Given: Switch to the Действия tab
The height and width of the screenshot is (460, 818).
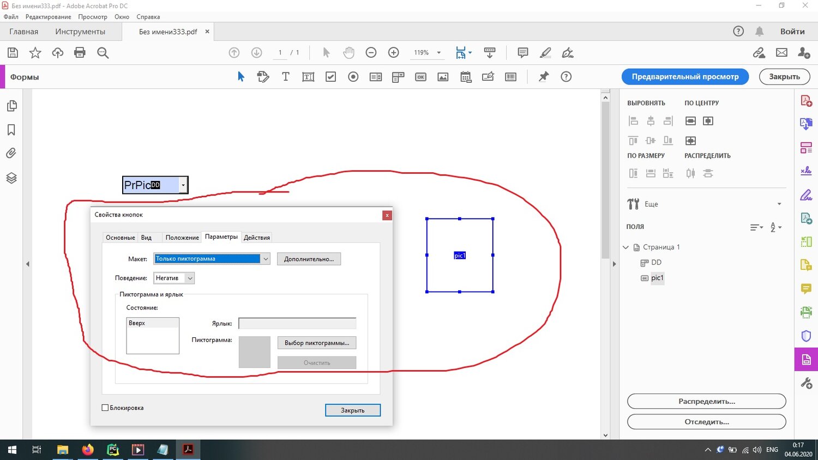Looking at the screenshot, I should pos(256,238).
